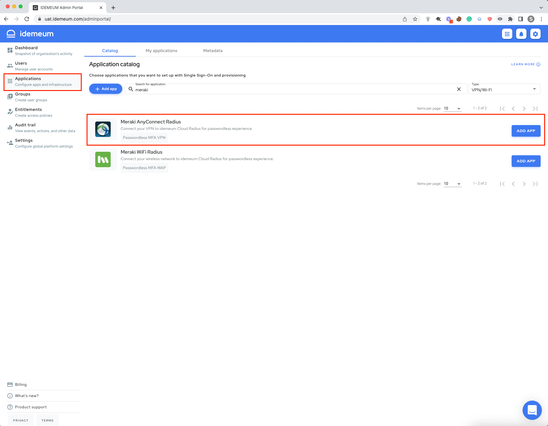548x426 pixels.
Task: Click the Meraki AnyConnect Radius title
Action: [x=151, y=122]
